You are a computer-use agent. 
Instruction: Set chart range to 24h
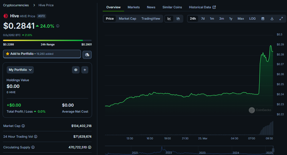[x=193, y=19]
